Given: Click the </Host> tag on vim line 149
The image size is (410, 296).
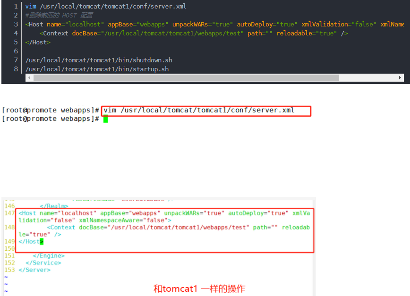Looking at the screenshot, I should click(31, 242).
